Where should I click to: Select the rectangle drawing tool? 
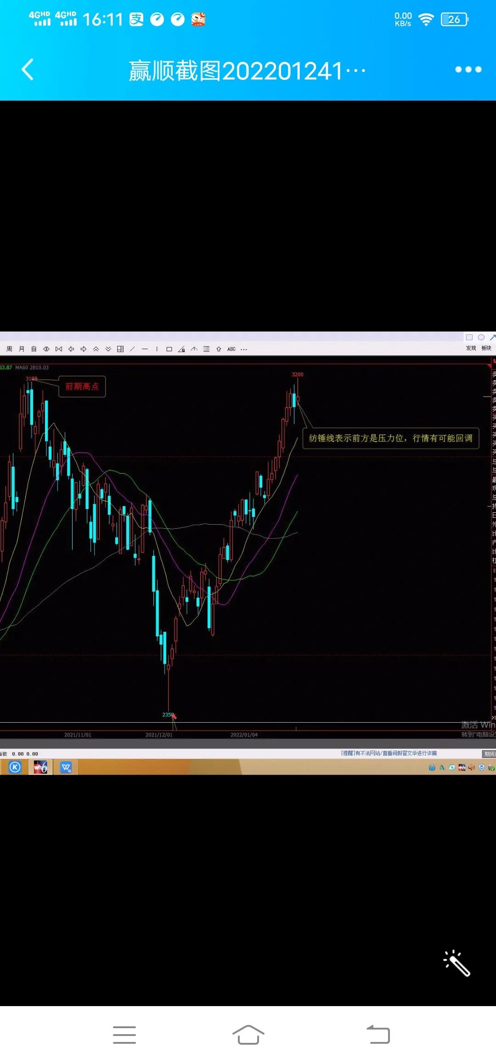pyautogui.click(x=169, y=349)
